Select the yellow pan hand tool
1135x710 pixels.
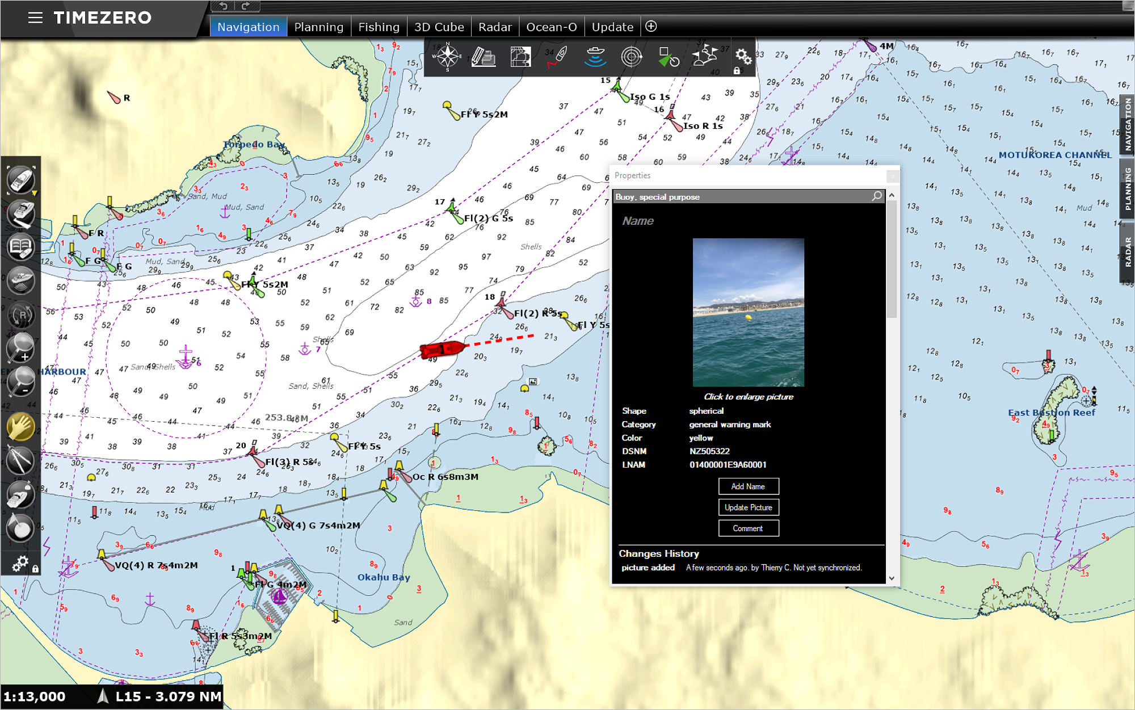pos(21,427)
